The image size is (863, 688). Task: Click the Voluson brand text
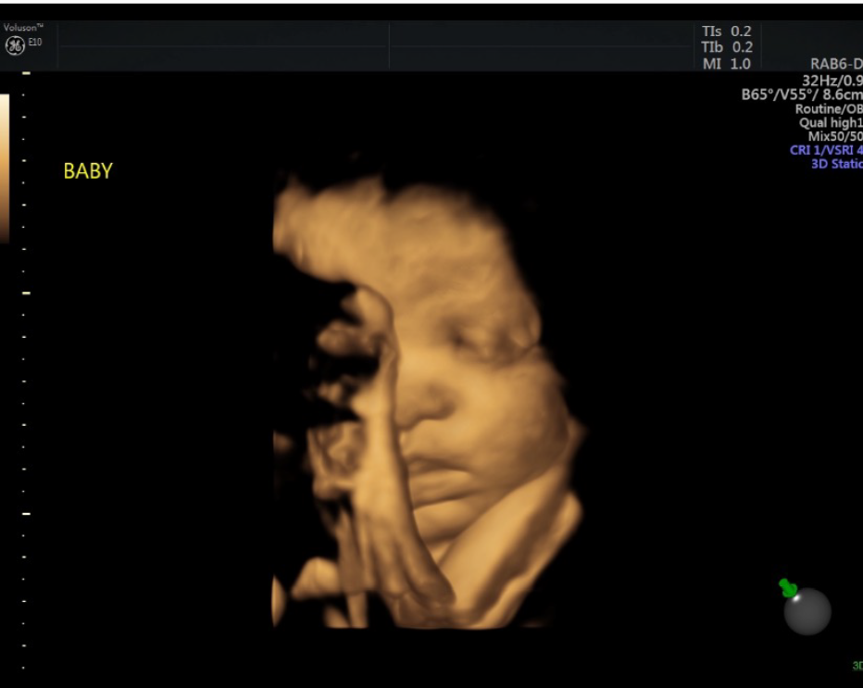click(x=24, y=28)
